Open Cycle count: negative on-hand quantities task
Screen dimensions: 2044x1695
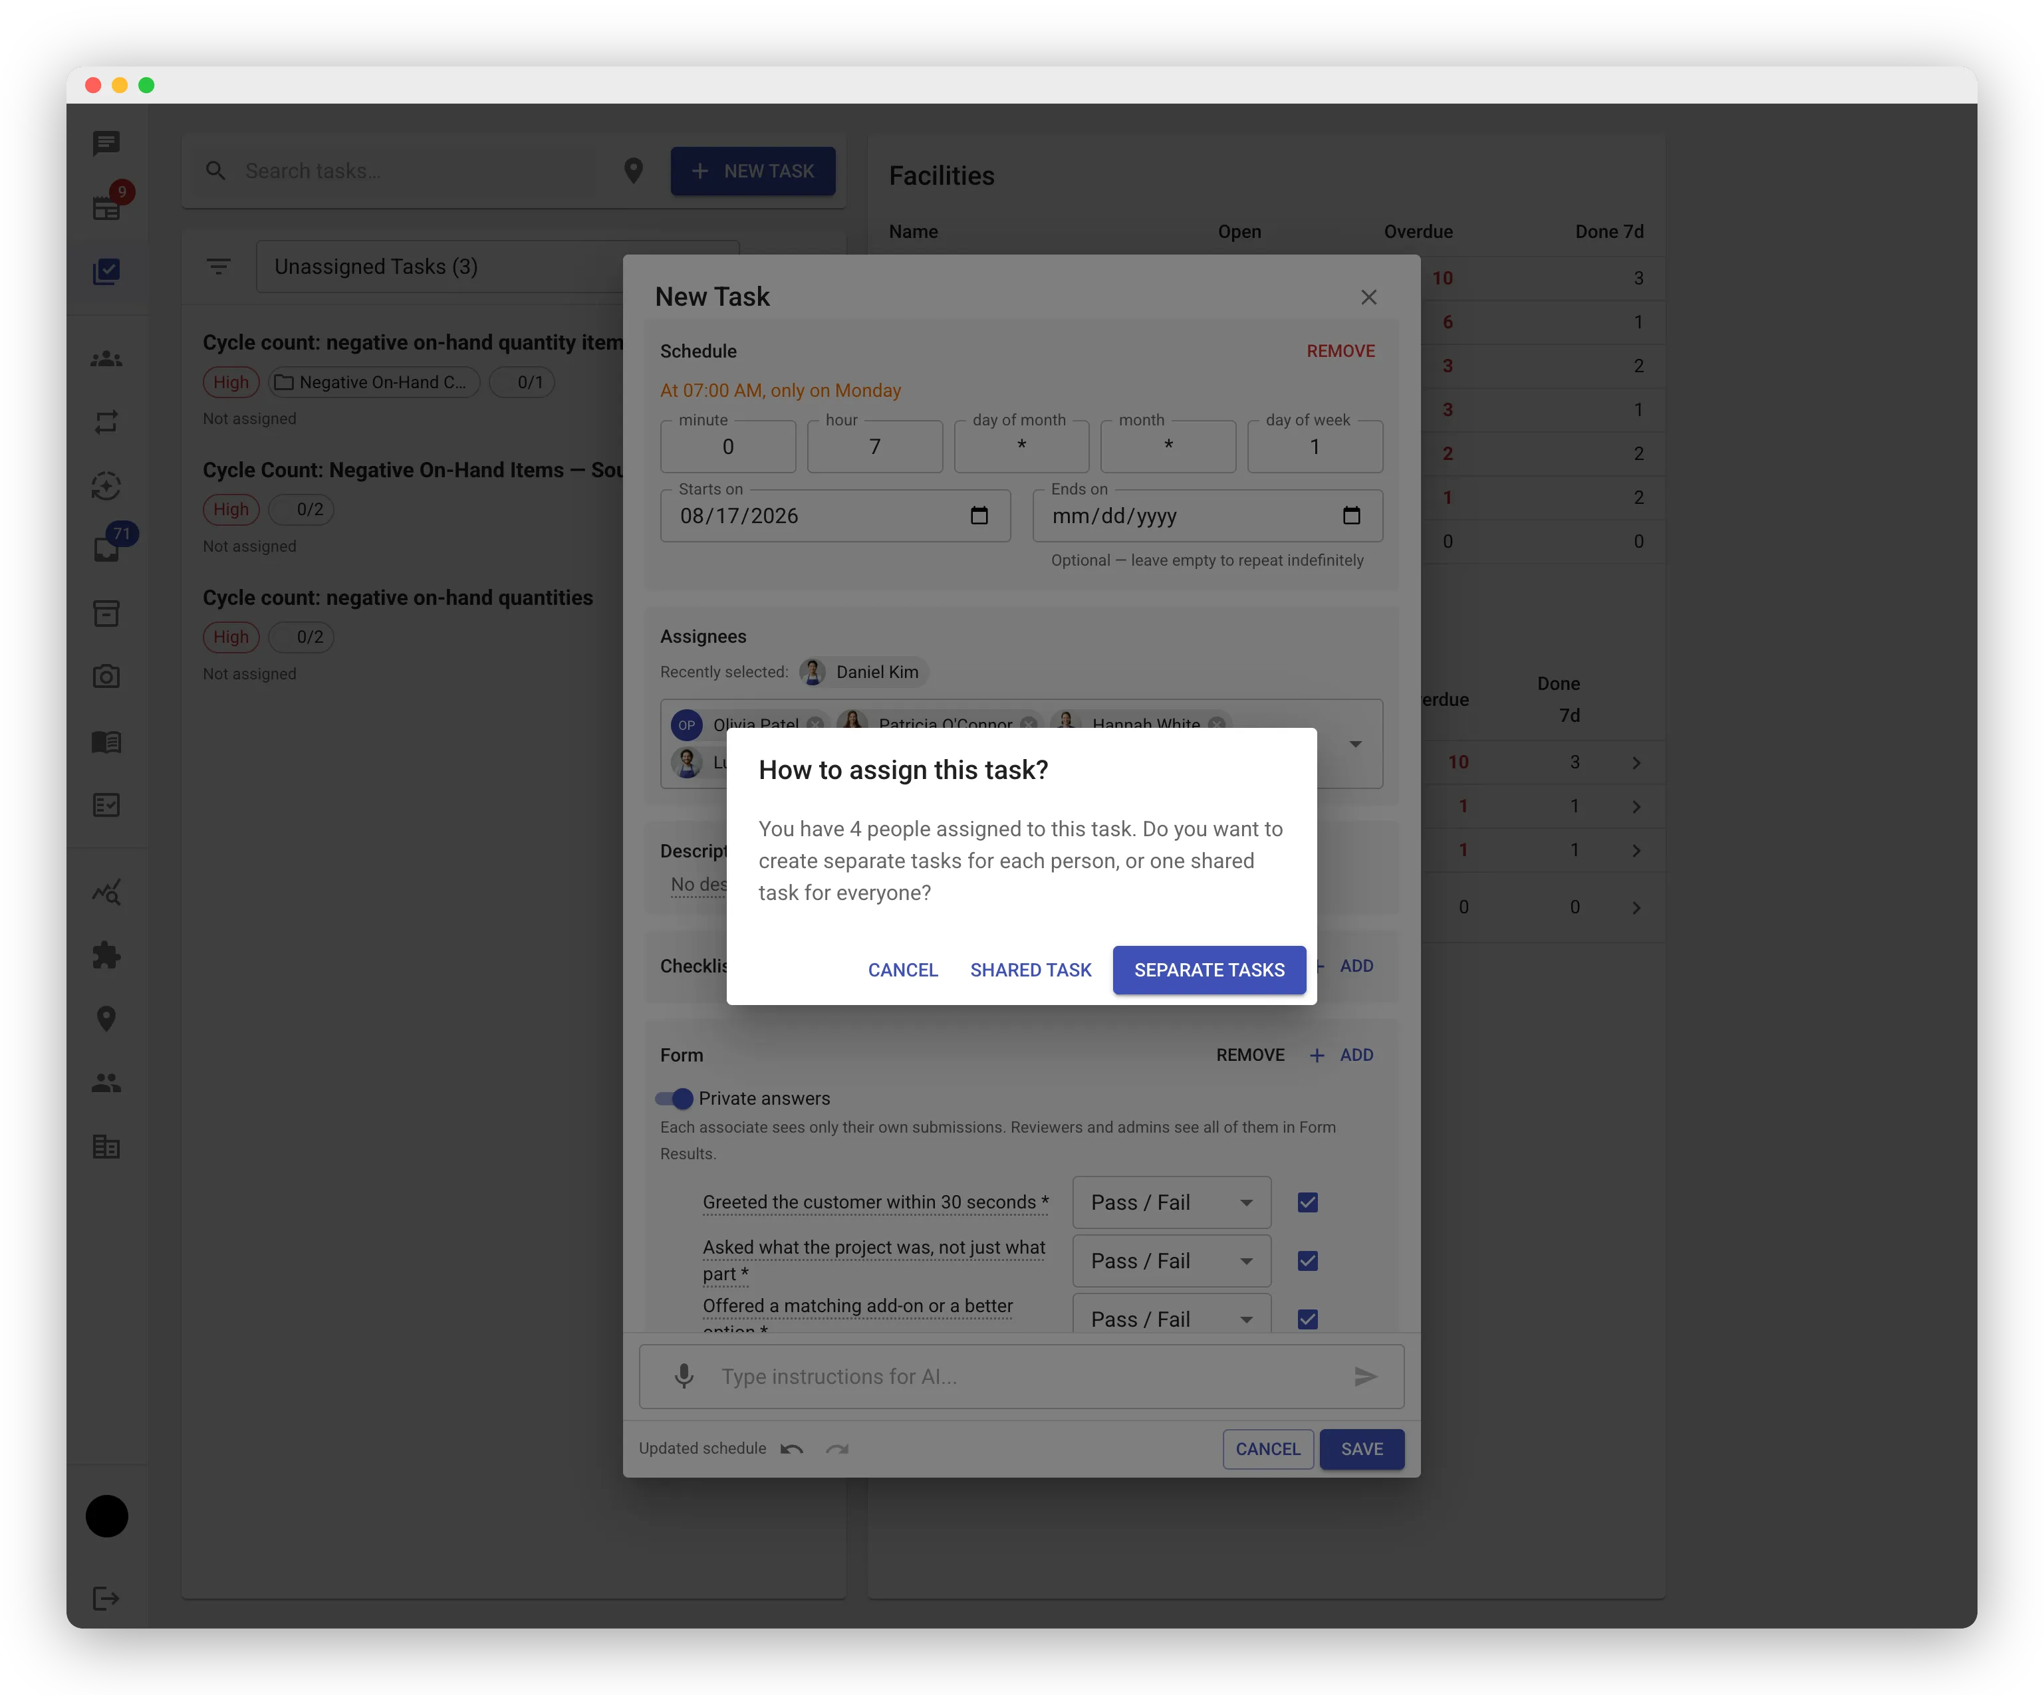[397, 598]
